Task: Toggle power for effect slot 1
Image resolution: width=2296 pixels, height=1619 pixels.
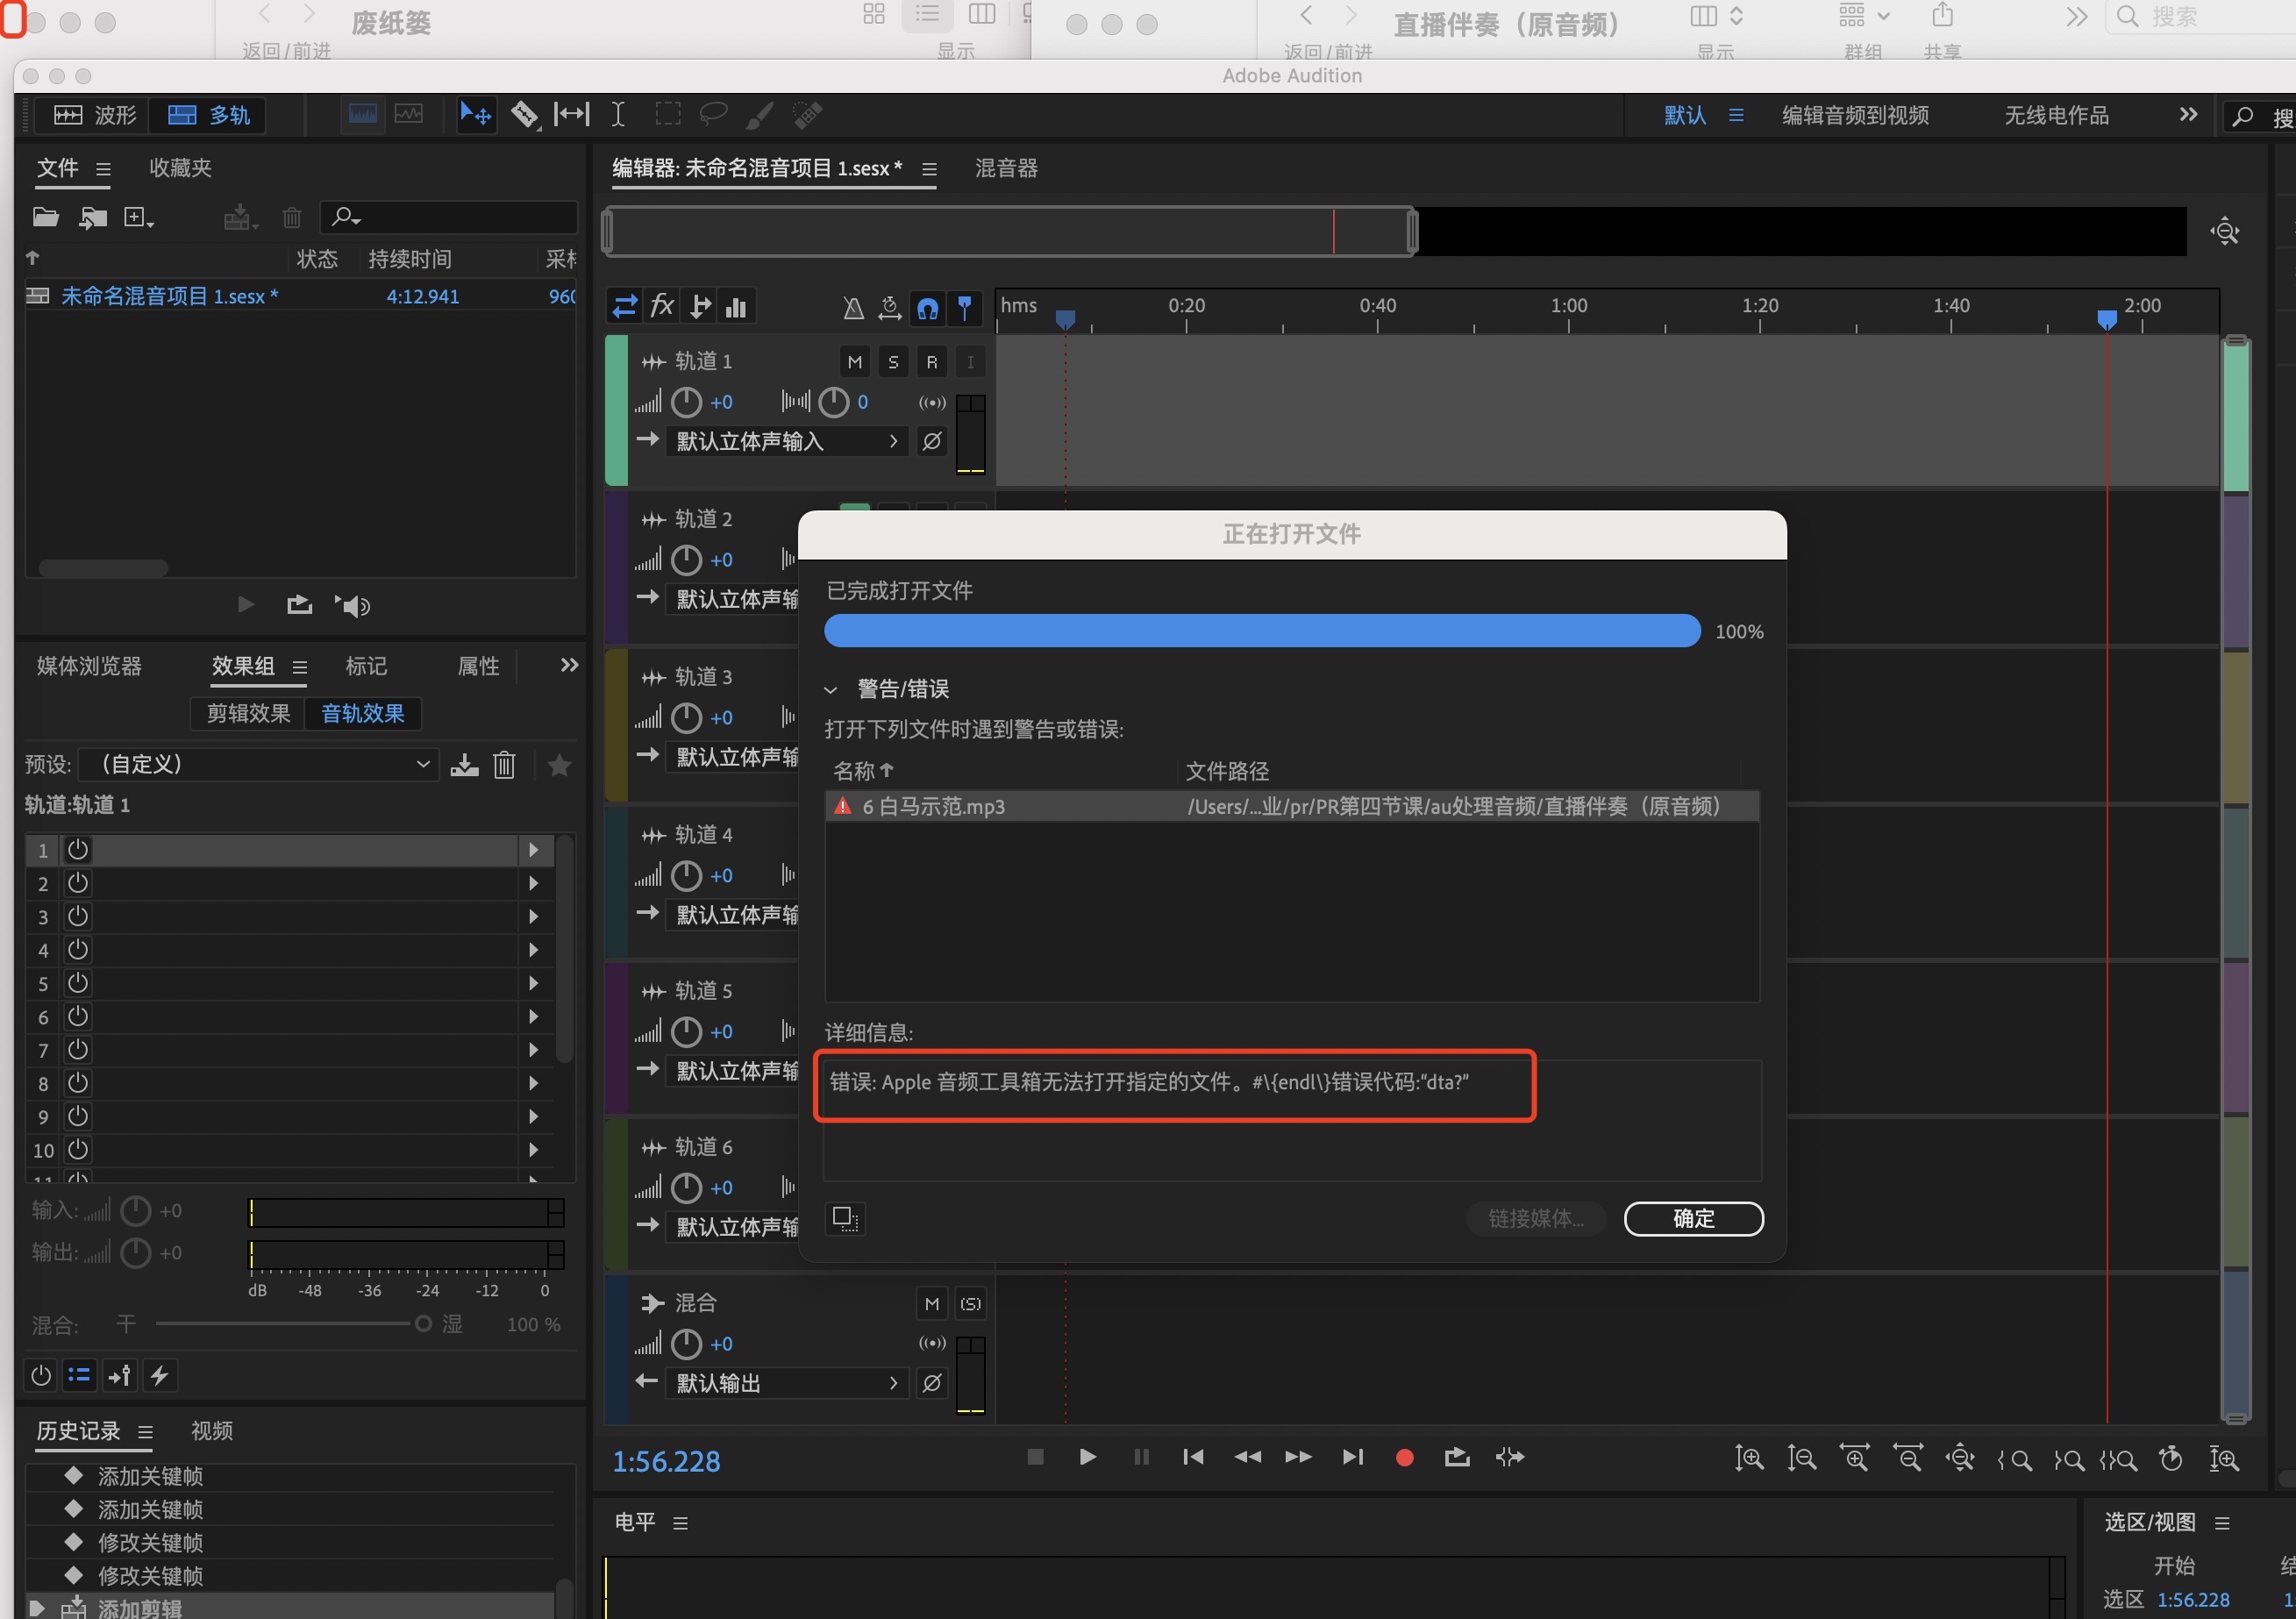Action: pyautogui.click(x=78, y=850)
